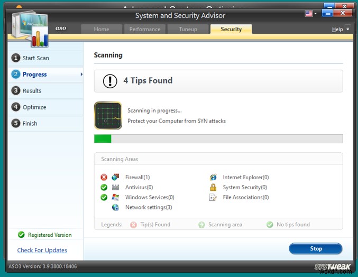Click the green check next to Antivirus
Image resolution: width=358 pixels, height=277 pixels.
tap(104, 187)
